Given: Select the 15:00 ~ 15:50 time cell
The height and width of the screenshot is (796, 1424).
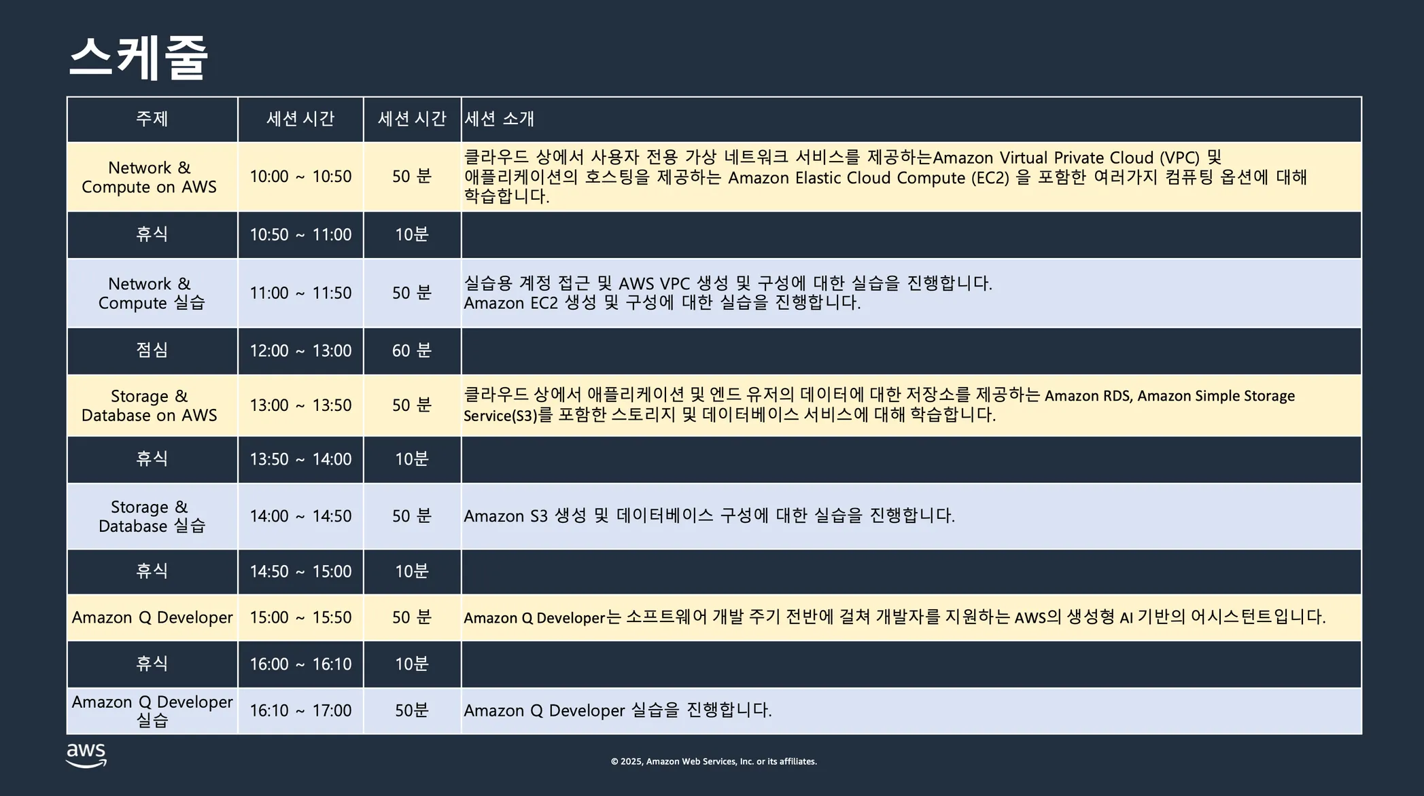Looking at the screenshot, I should tap(300, 617).
